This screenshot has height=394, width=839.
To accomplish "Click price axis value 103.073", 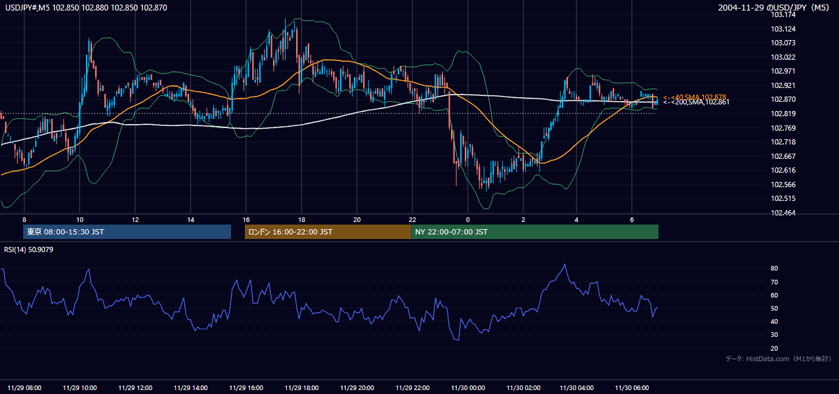I will (783, 43).
